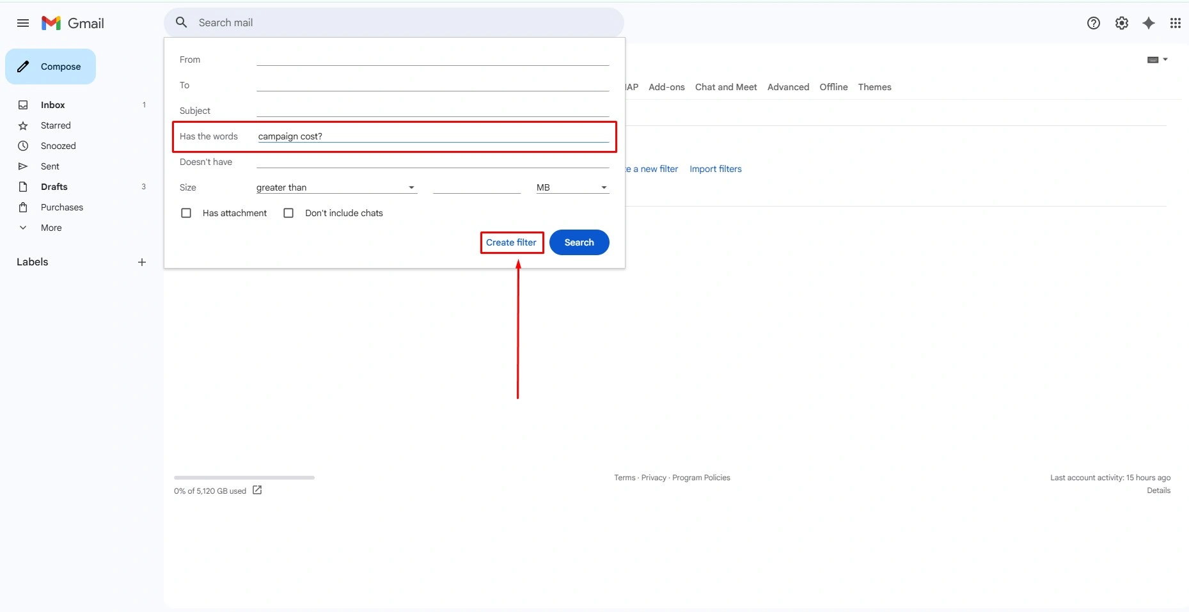The width and height of the screenshot is (1189, 612).
Task: Toggle the Has attachment checkbox
Action: [x=186, y=213]
